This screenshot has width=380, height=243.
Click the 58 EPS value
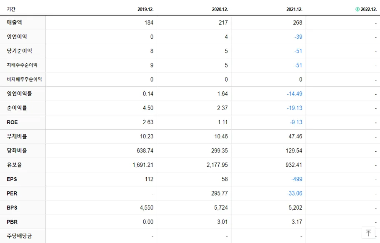[225, 179]
